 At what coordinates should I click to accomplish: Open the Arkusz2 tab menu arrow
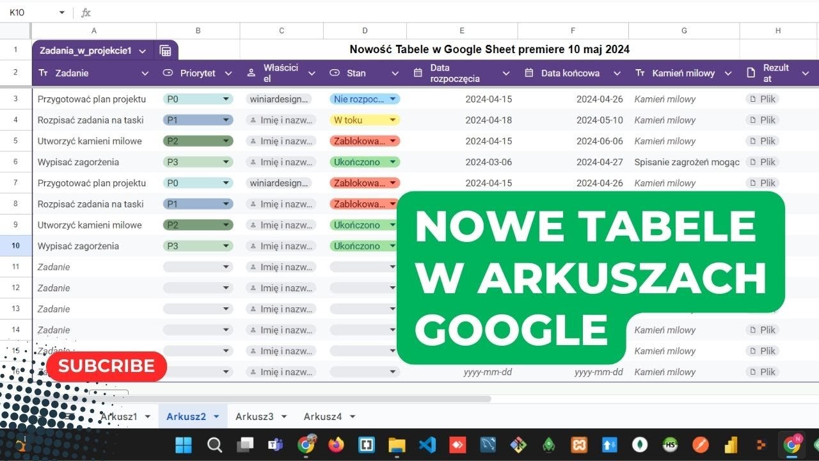tap(216, 416)
